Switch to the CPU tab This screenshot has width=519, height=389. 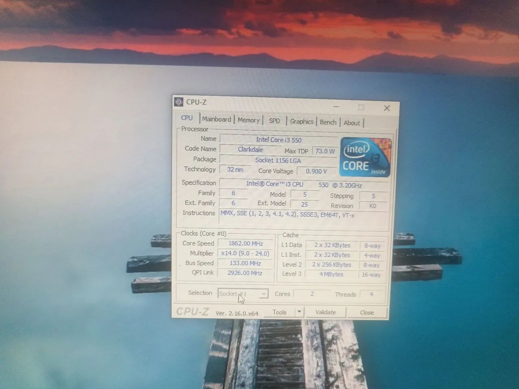[x=187, y=118]
